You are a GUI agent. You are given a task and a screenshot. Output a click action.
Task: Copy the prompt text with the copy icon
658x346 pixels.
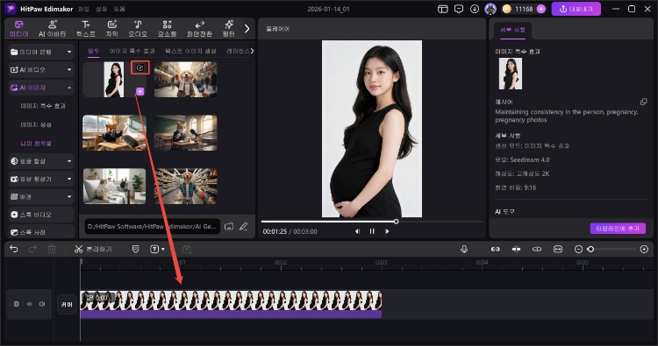pos(643,102)
